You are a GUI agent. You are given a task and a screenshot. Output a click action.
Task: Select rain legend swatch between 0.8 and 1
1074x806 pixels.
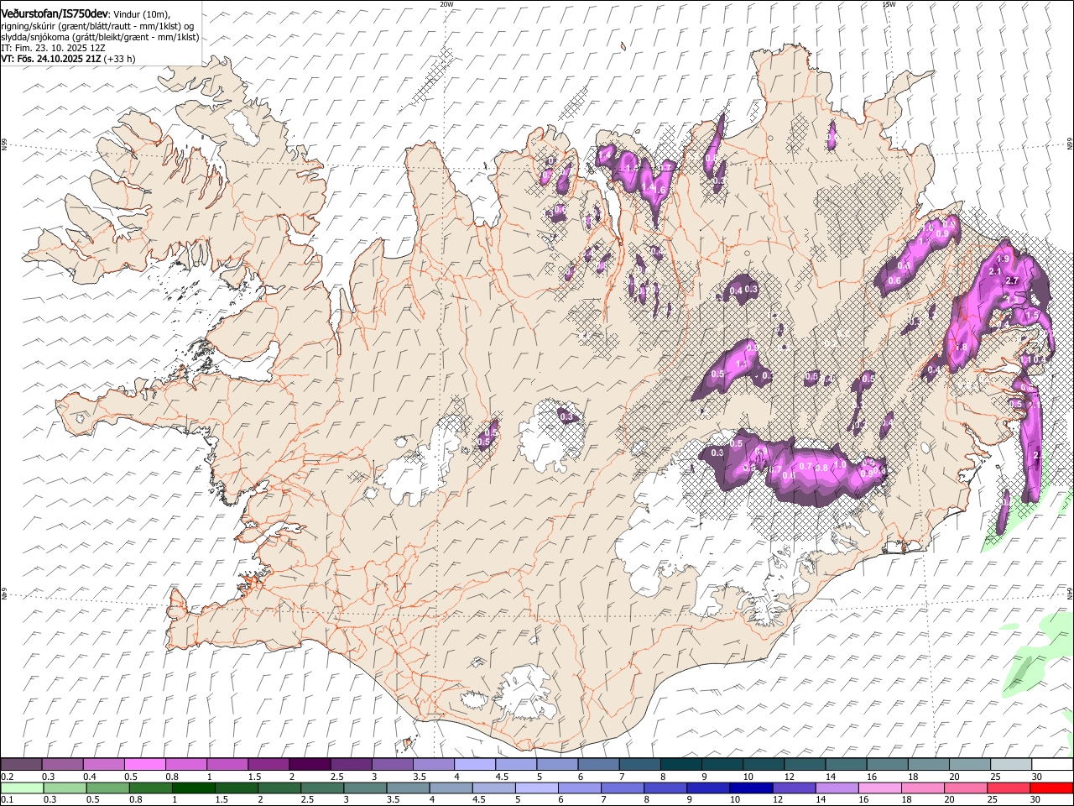pyautogui.click(x=150, y=788)
